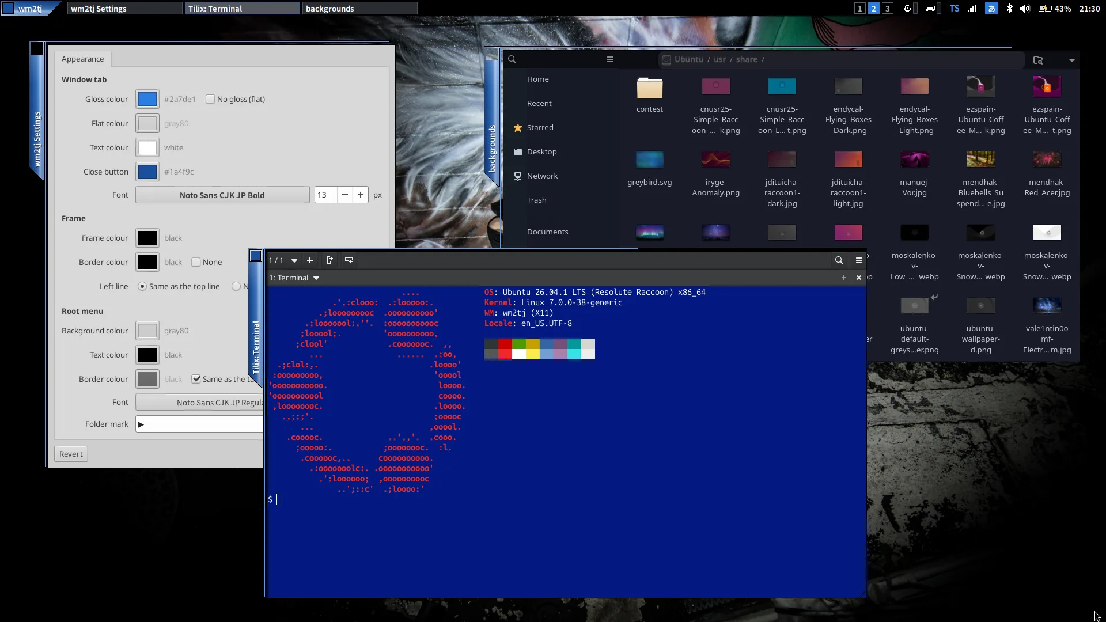Maximize the Tilix terminal pane with plus icon
The height and width of the screenshot is (622, 1106).
click(x=844, y=278)
